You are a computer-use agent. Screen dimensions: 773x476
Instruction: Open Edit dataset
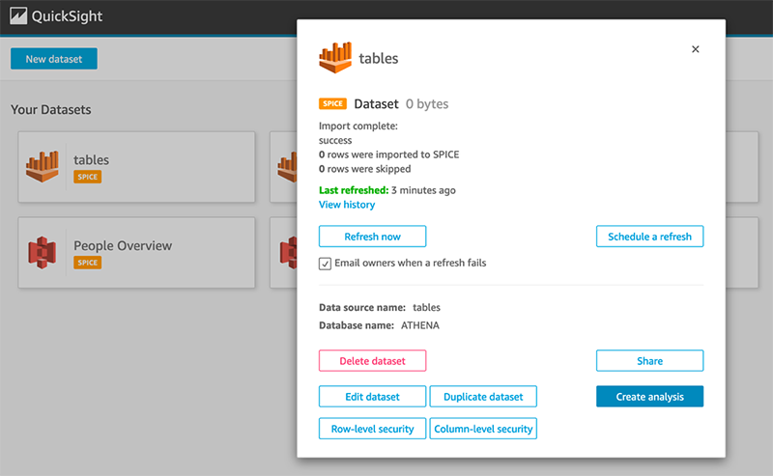click(x=372, y=397)
